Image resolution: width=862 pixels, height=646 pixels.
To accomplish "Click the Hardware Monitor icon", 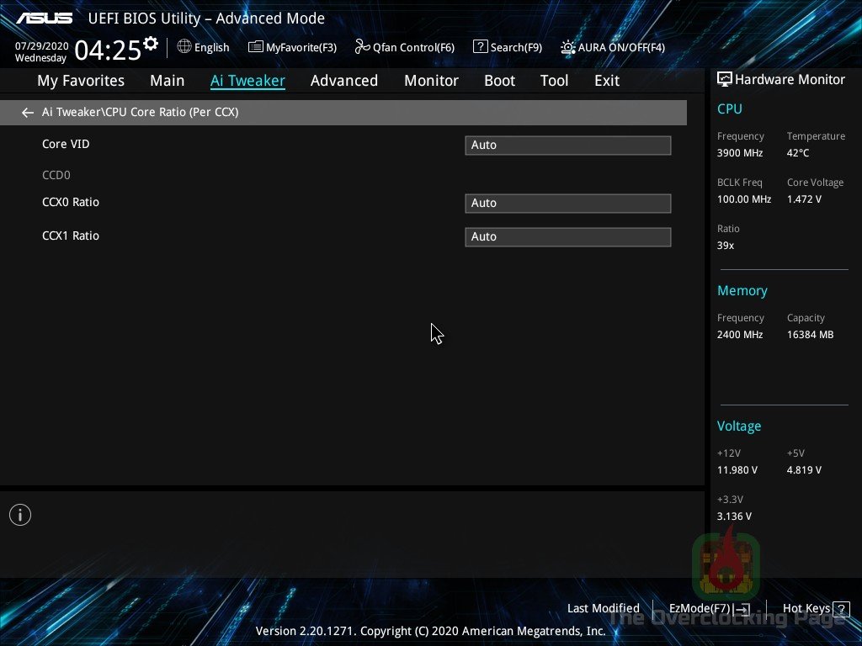I will (x=725, y=78).
